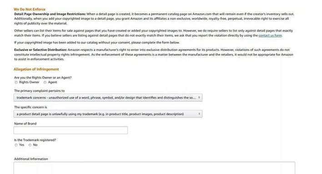The height and width of the screenshot is (174, 322).
Task: Open the primary complaint trademark concerns dropdown
Action: pyautogui.click(x=108, y=97)
